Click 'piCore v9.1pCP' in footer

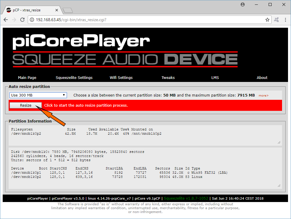147,198
